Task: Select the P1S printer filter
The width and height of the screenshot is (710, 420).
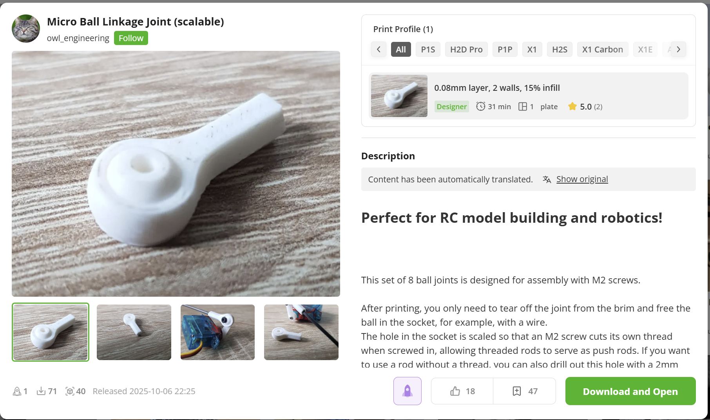Action: click(x=428, y=49)
